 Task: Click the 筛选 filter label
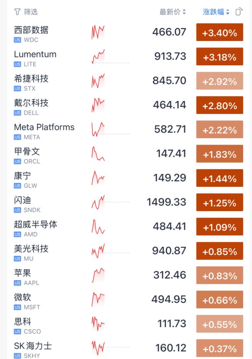tap(31, 12)
